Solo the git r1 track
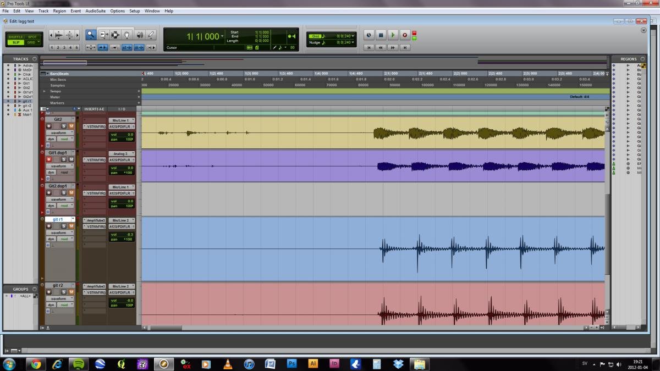 pyautogui.click(x=63, y=226)
